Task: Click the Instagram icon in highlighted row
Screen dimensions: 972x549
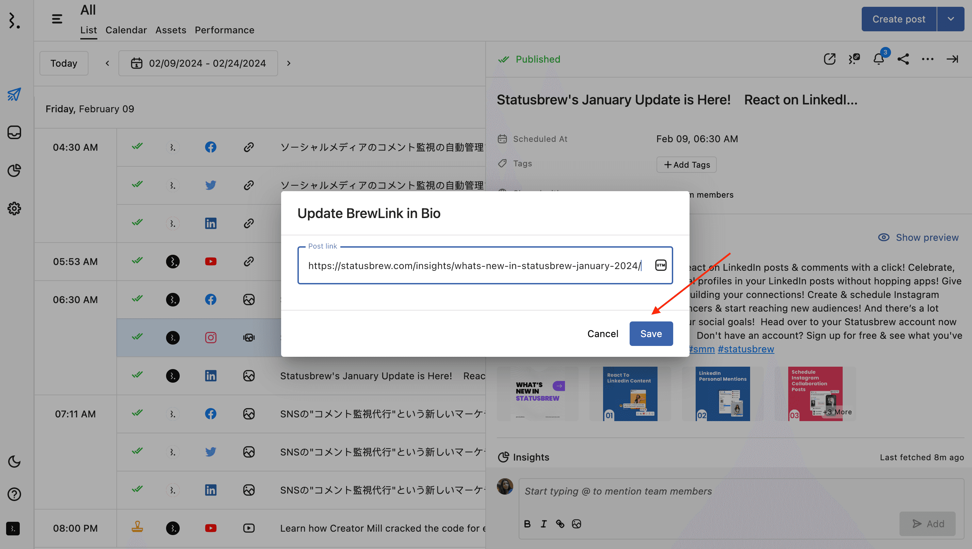Action: (211, 337)
